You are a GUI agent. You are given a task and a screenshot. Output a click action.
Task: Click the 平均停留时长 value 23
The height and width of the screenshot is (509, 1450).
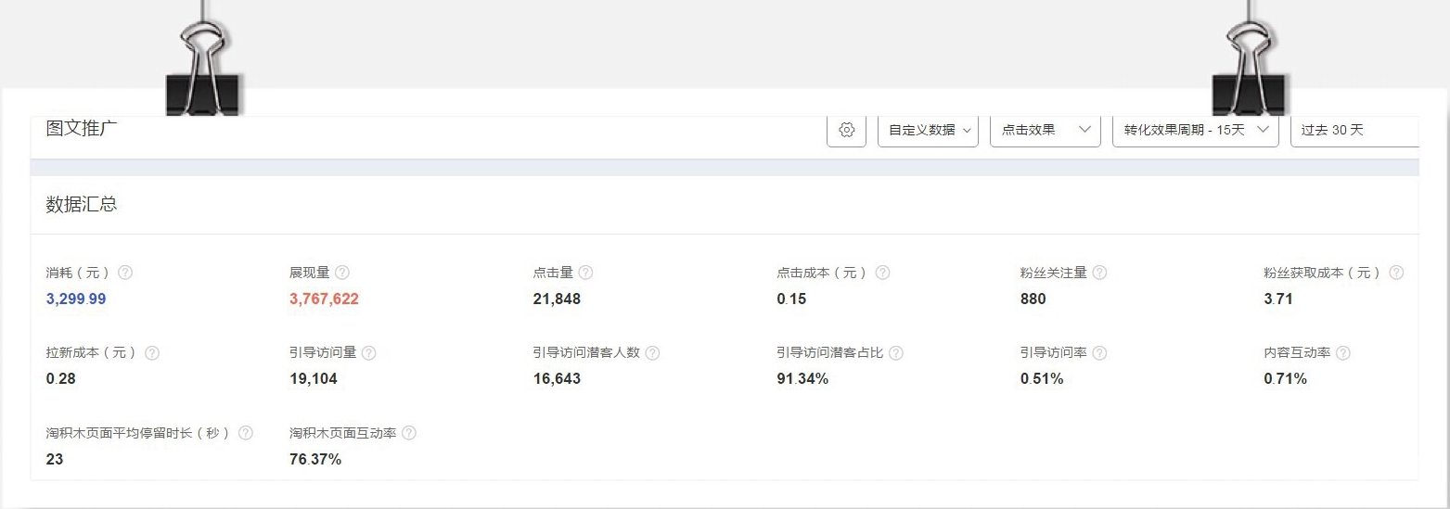click(55, 459)
